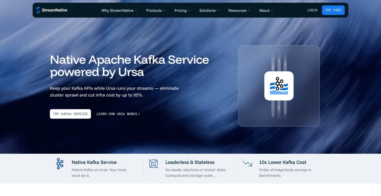The image size is (381, 196).
Task: Expand the chevron next to Solutions
Action: point(218,10)
